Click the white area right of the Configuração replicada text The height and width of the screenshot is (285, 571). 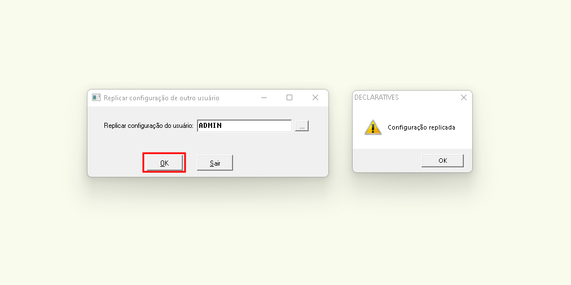(463, 128)
